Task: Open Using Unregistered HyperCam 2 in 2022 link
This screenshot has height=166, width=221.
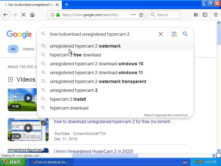Action: pyautogui.click(x=94, y=151)
